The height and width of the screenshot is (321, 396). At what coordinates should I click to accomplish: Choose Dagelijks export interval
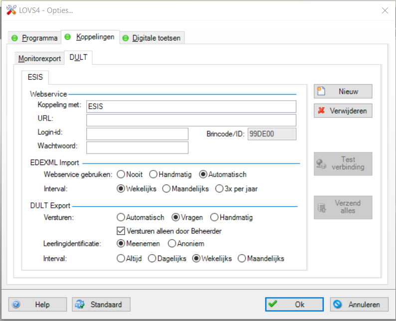click(152, 258)
